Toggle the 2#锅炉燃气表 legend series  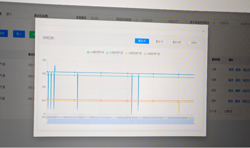115,53
